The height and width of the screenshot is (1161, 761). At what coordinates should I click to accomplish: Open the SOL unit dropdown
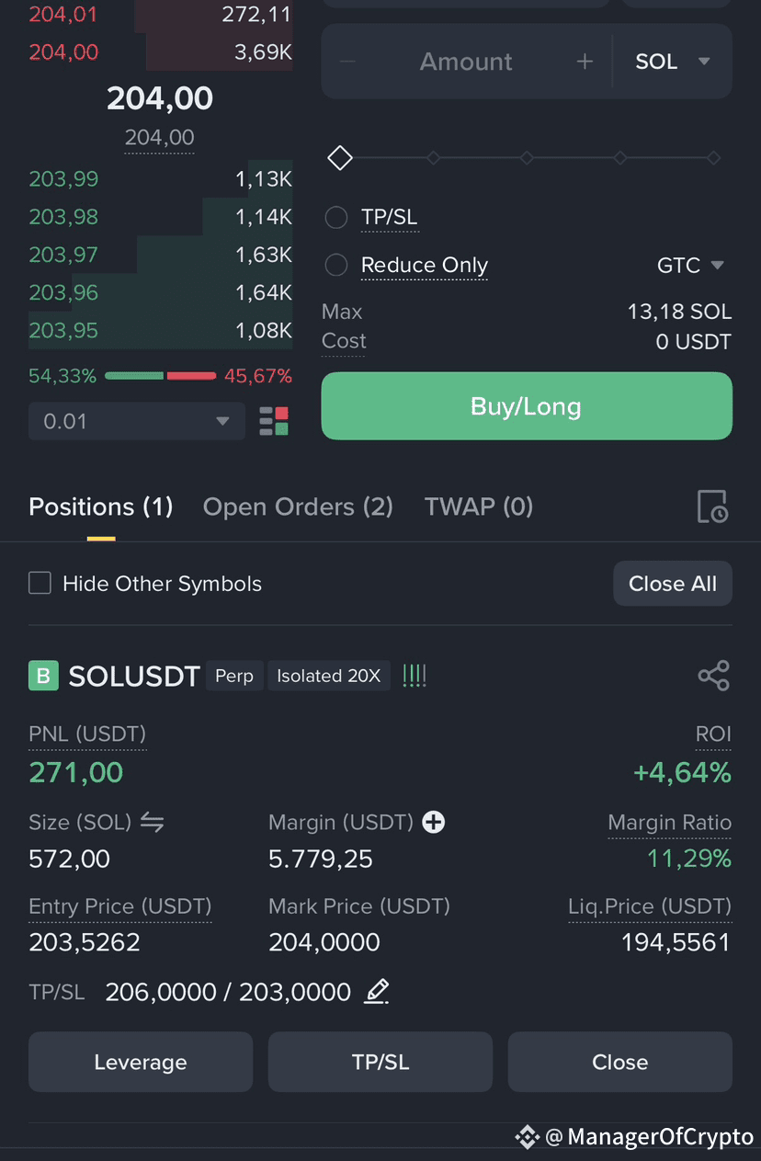[x=673, y=62]
